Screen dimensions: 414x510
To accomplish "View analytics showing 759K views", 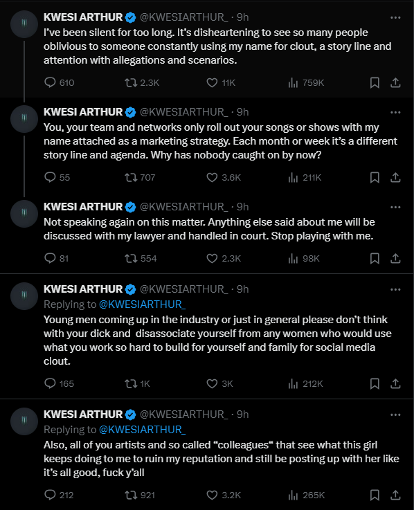I will click(306, 82).
